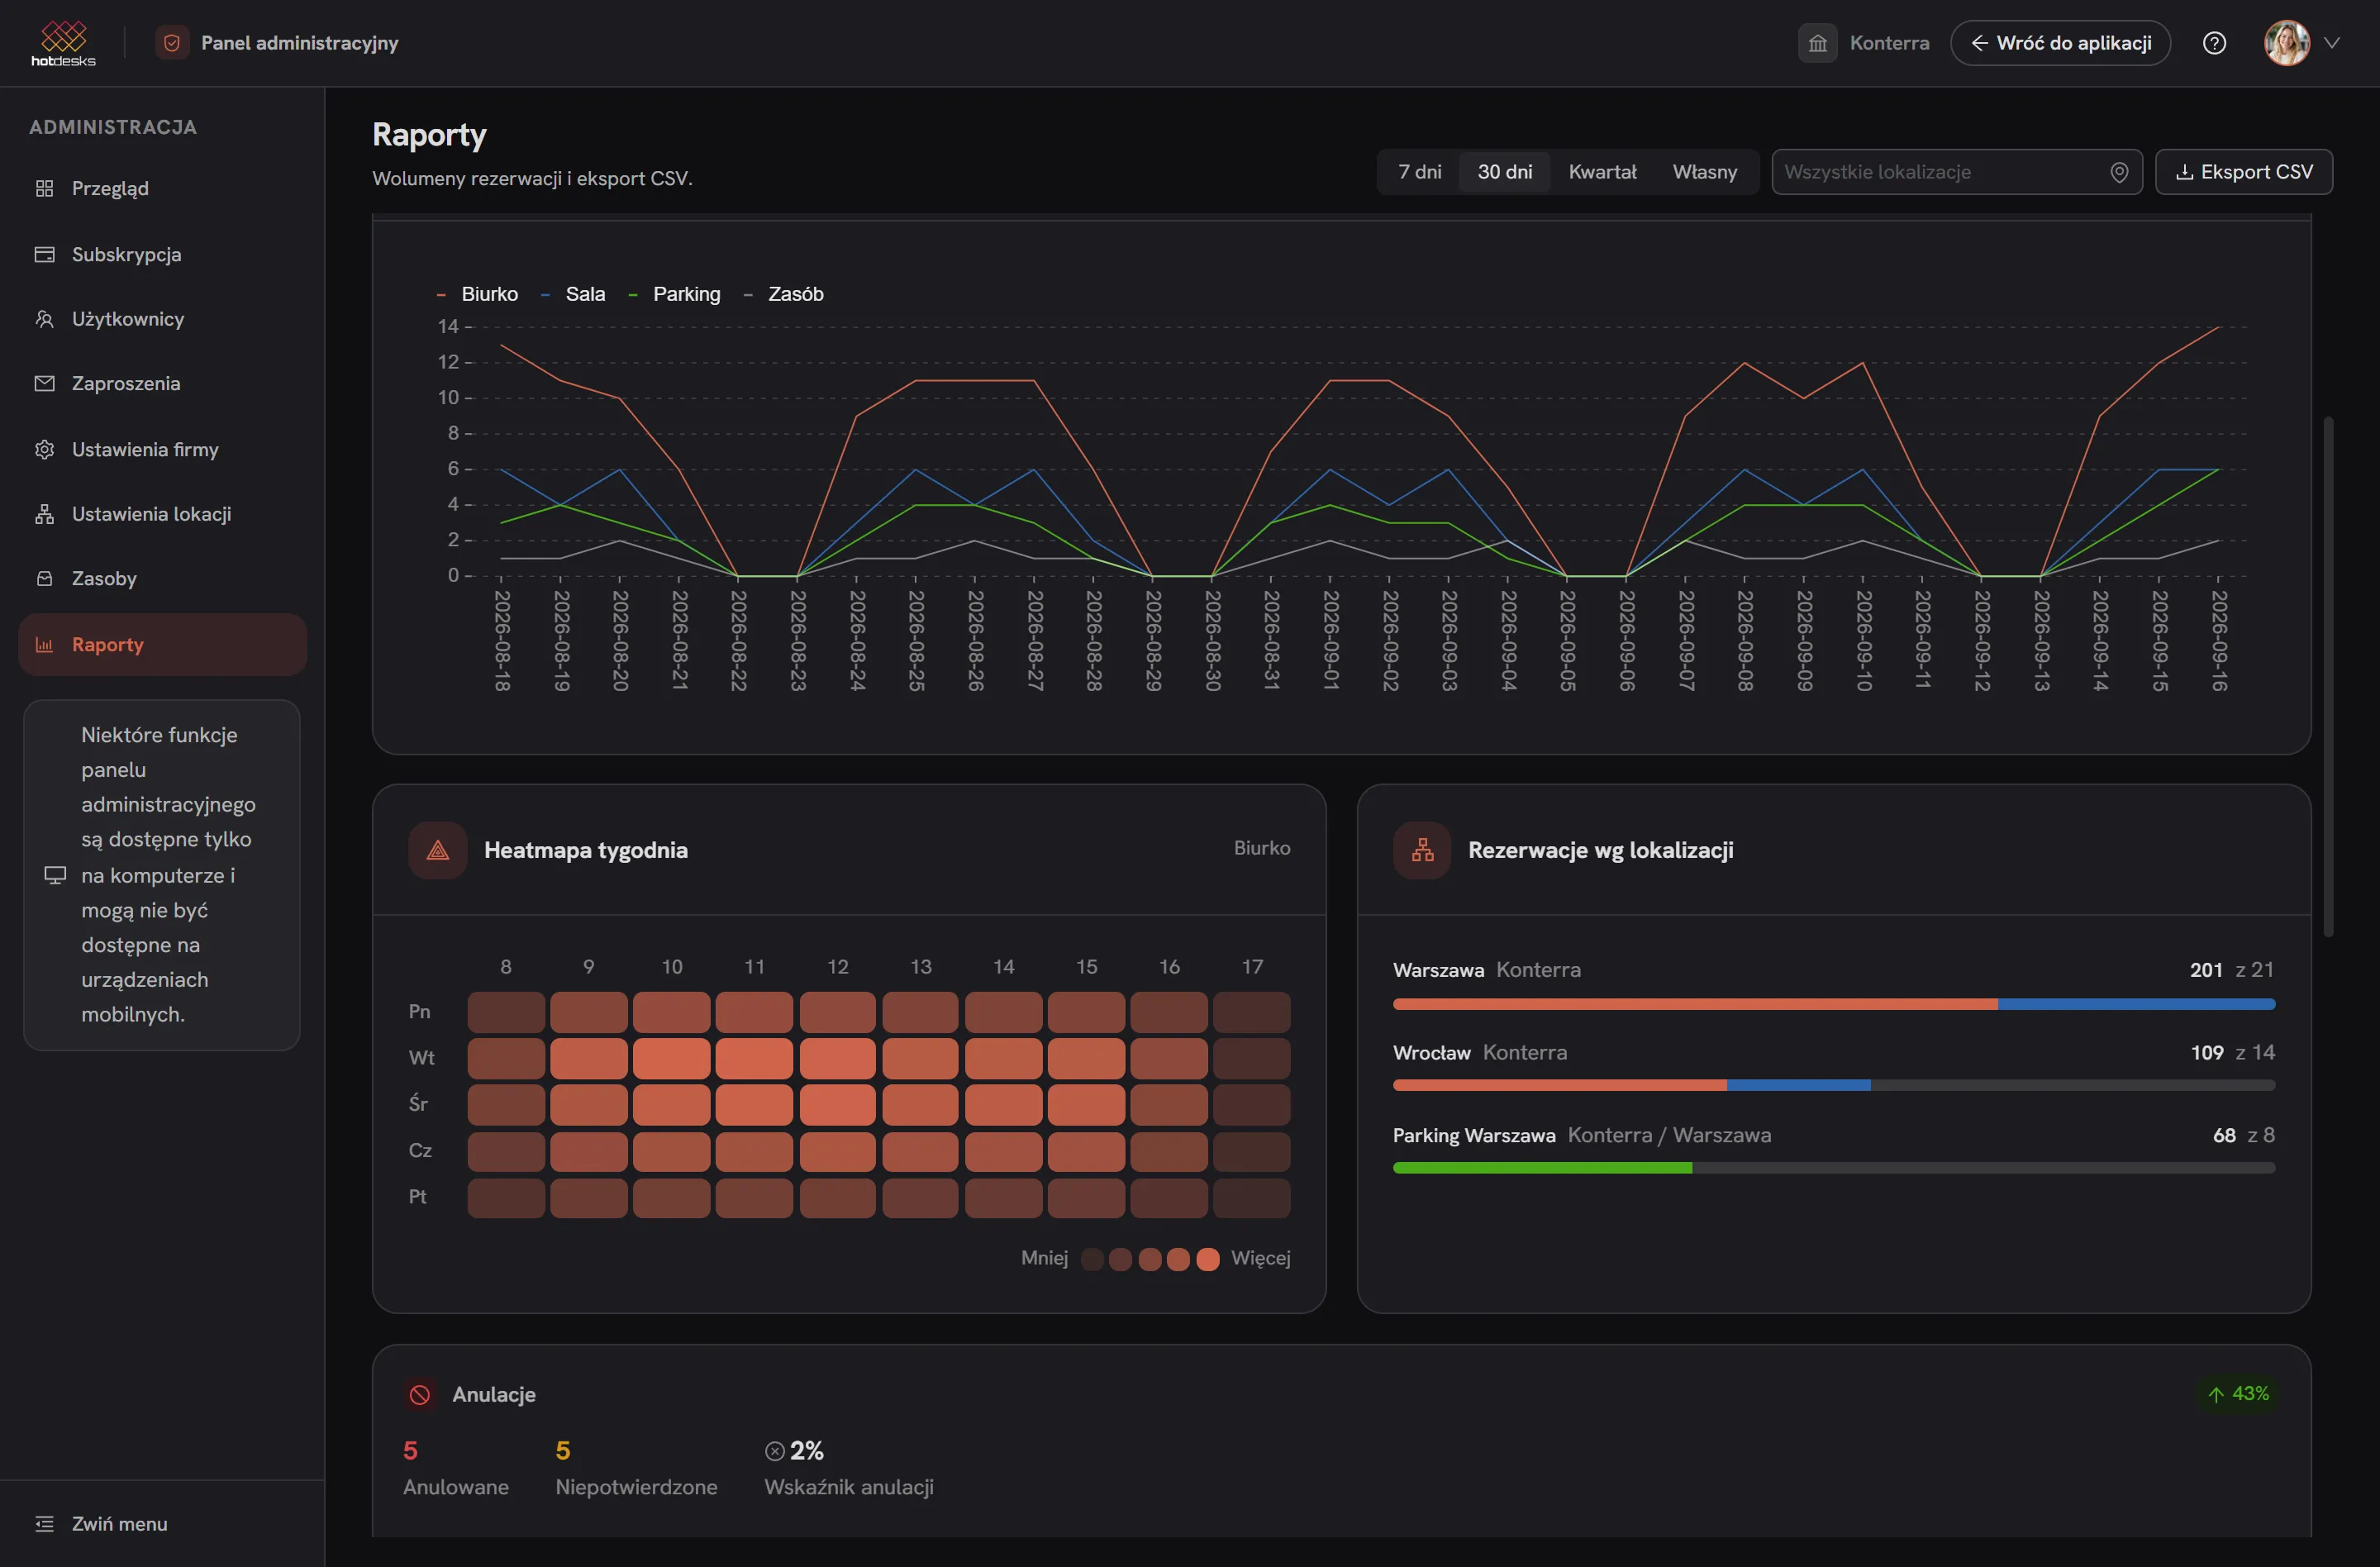2380x1567 pixels.
Task: Export data with Eksport CSV
Action: pos(2243,172)
